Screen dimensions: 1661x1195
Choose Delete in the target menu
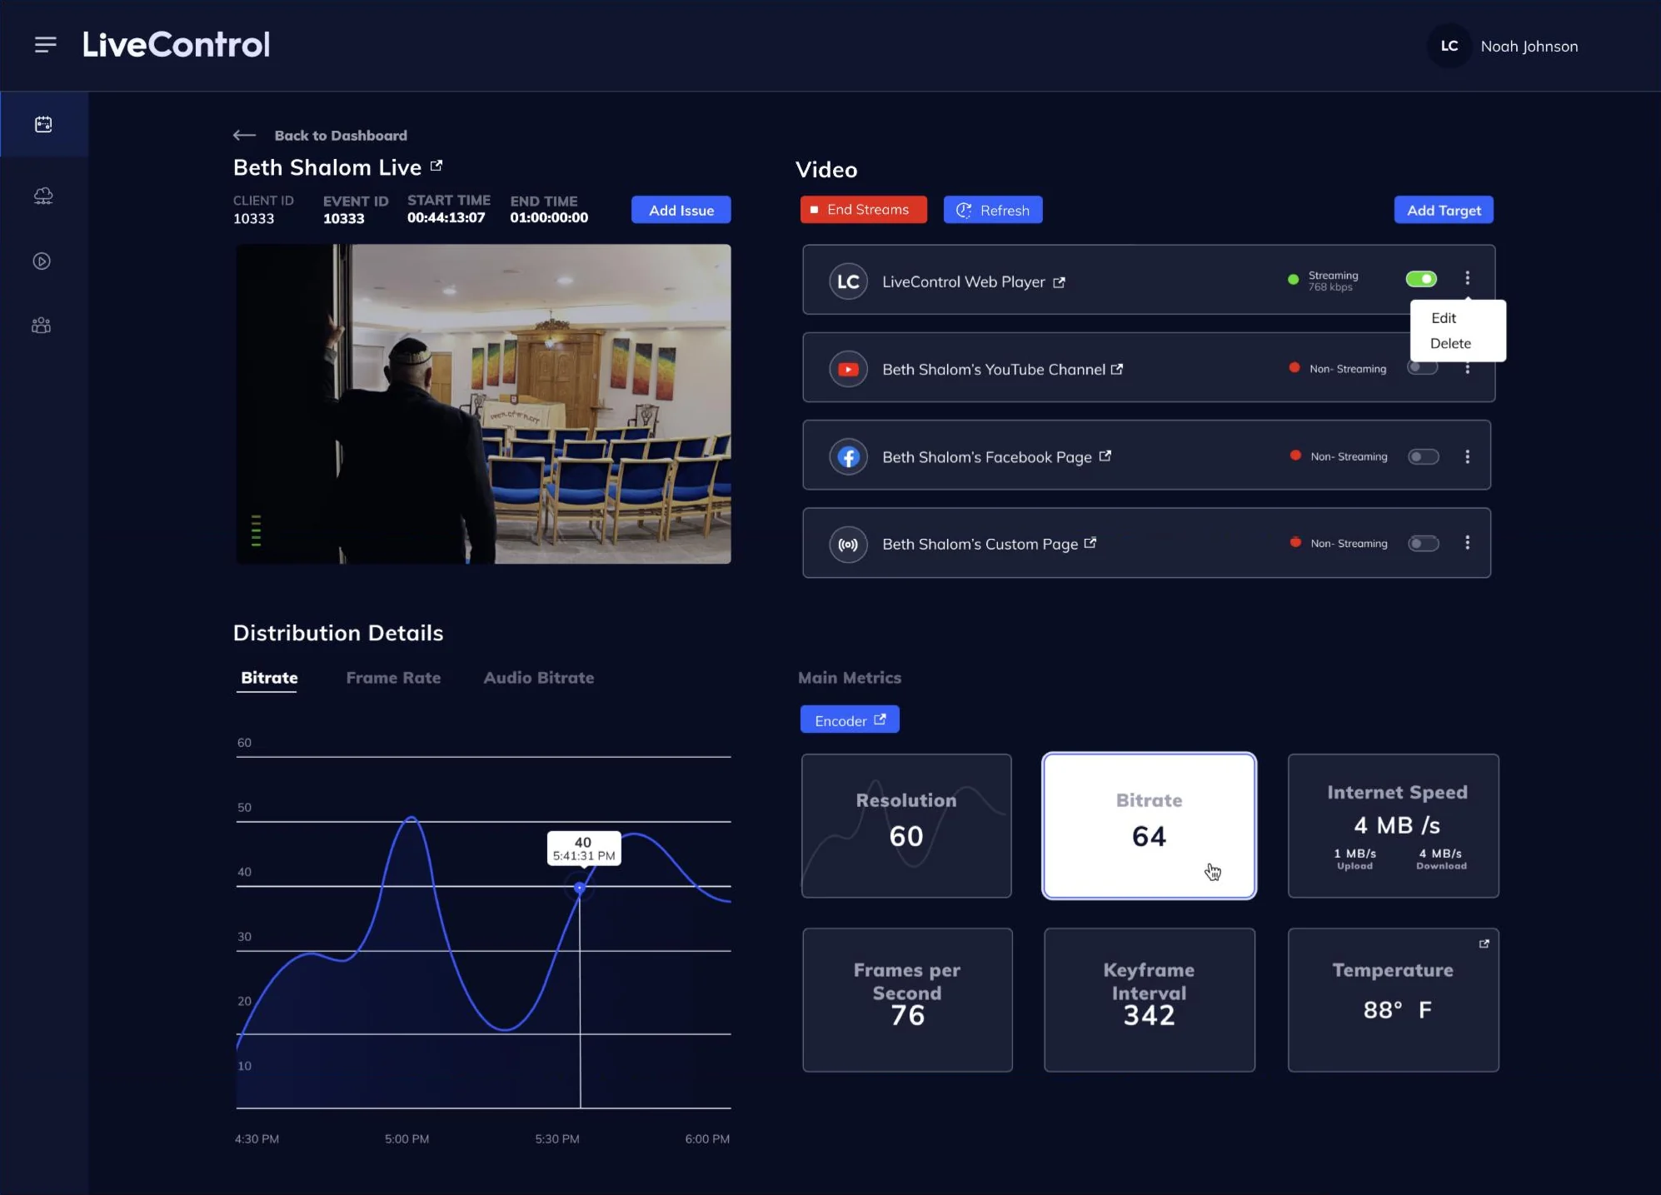(1450, 343)
